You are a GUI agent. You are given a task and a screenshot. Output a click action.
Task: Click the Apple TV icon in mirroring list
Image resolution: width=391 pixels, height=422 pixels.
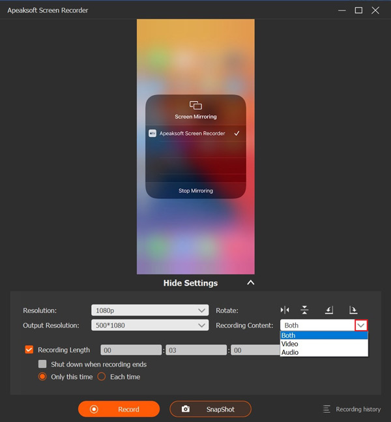(152, 133)
